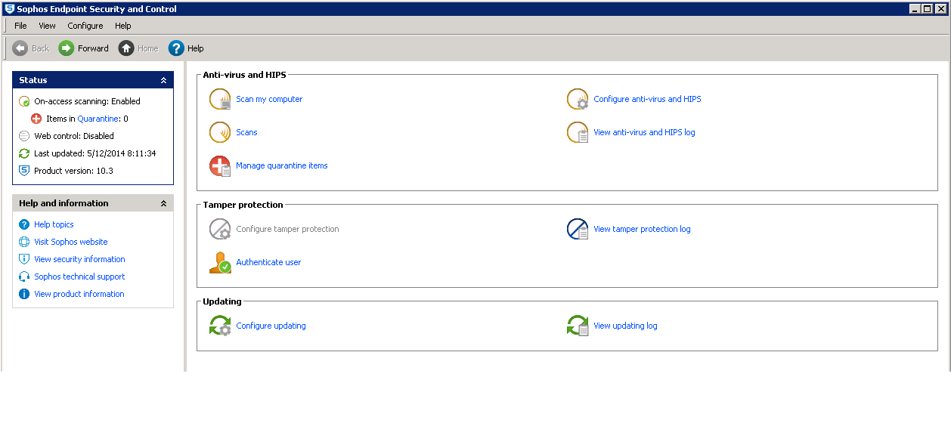Collapse the Status panel
The height and width of the screenshot is (448, 951).
coord(163,80)
